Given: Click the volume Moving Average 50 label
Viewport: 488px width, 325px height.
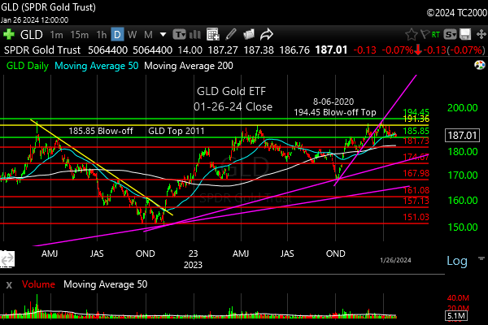Looking at the screenshot, I should (x=105, y=284).
